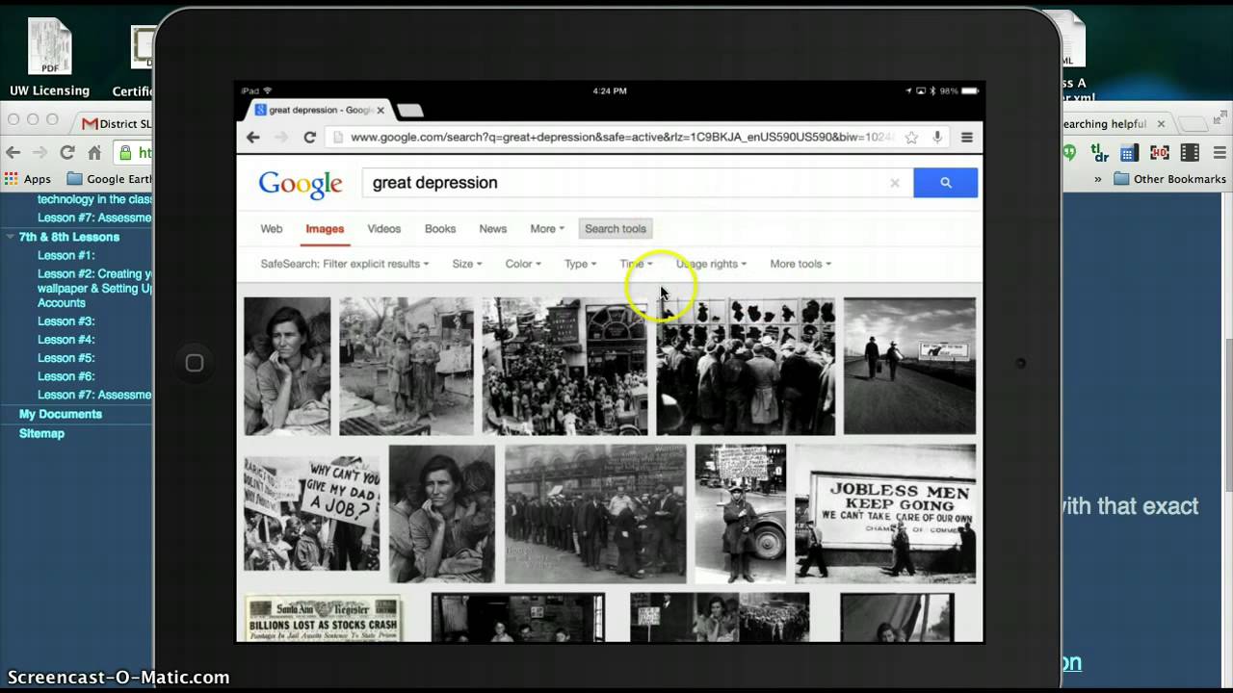Open the UW Licensing PDF desktop file
Image resolution: width=1233 pixels, height=693 pixels.
pyautogui.click(x=49, y=58)
